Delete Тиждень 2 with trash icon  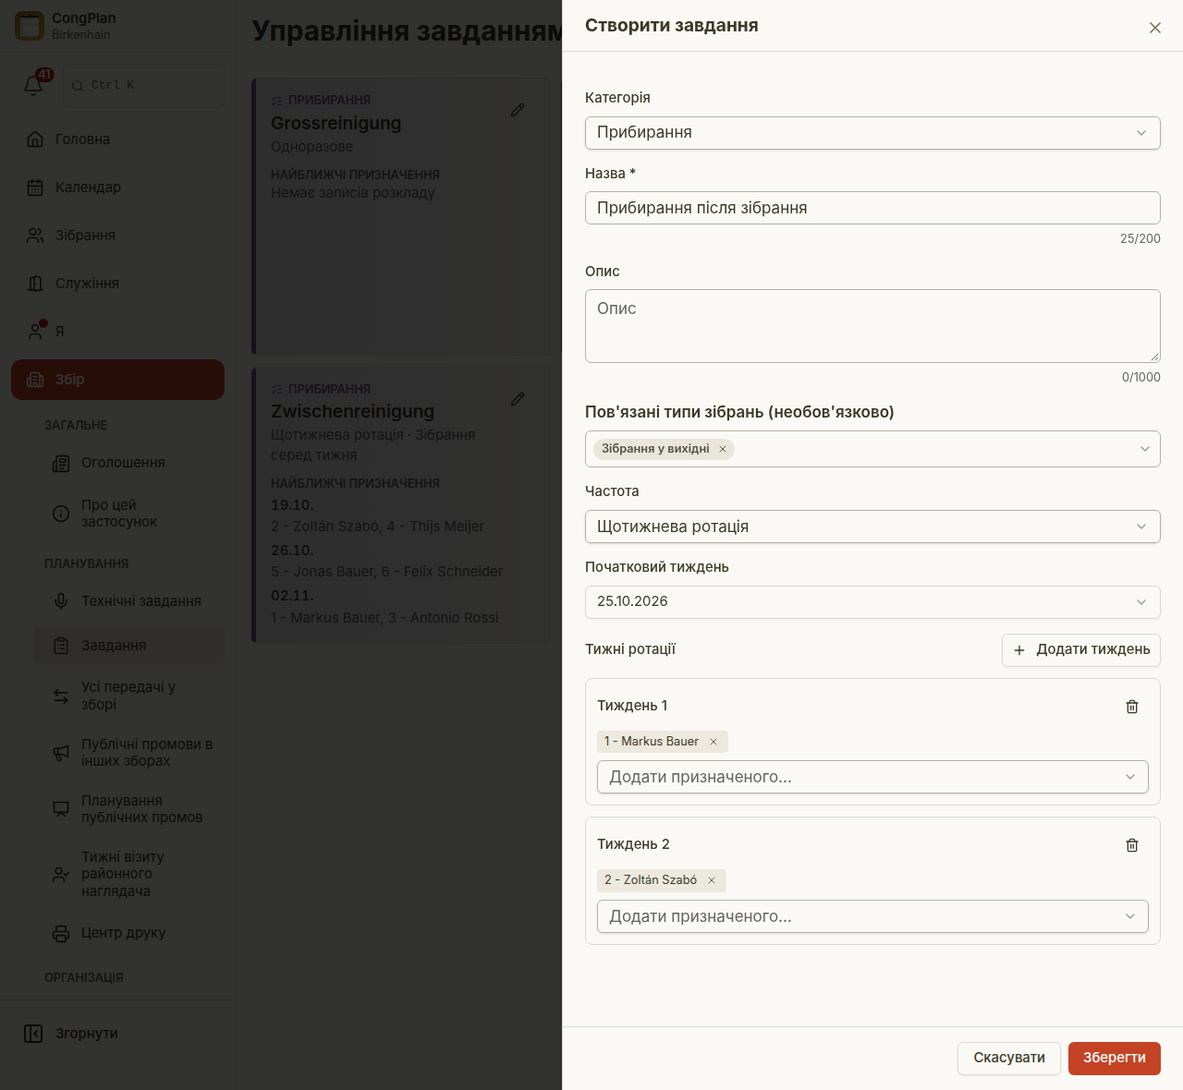pos(1132,845)
